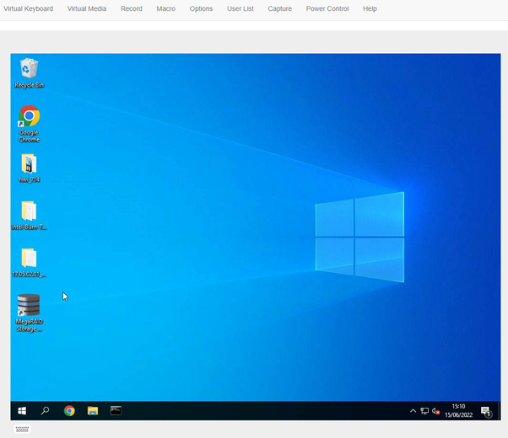Select the Recycle Bin desktop icon

click(x=29, y=70)
